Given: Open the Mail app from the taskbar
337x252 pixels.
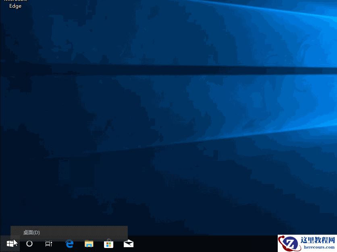Looking at the screenshot, I should click(128, 244).
